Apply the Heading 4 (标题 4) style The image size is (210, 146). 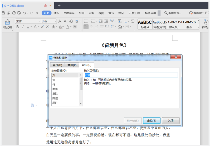click(145, 24)
